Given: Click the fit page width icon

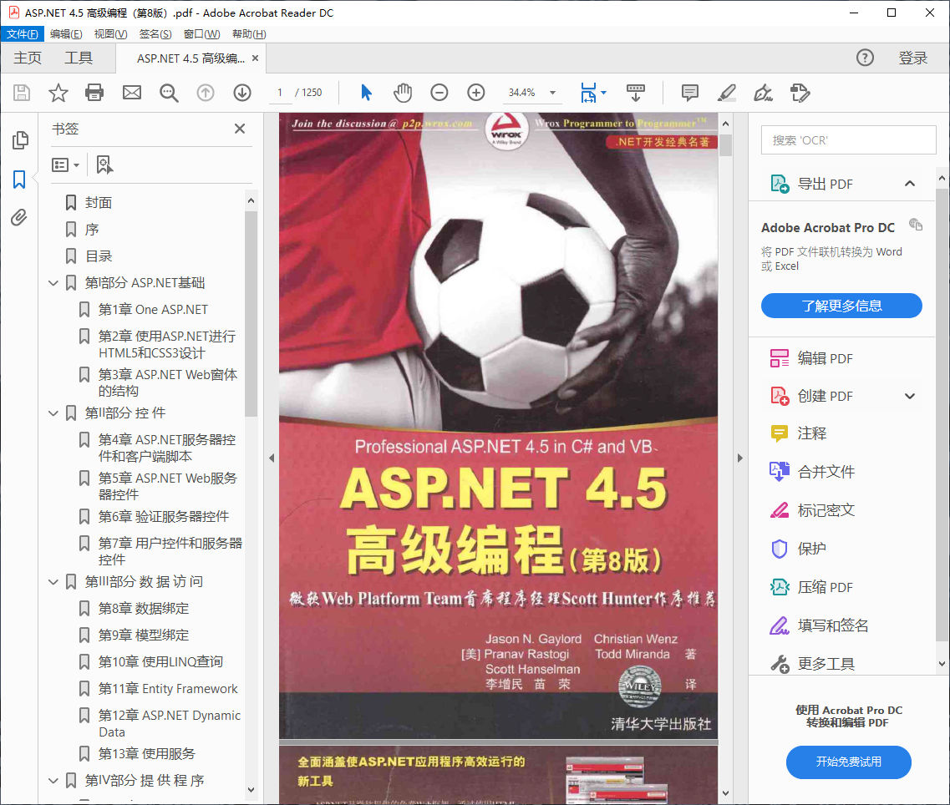Looking at the screenshot, I should [588, 93].
